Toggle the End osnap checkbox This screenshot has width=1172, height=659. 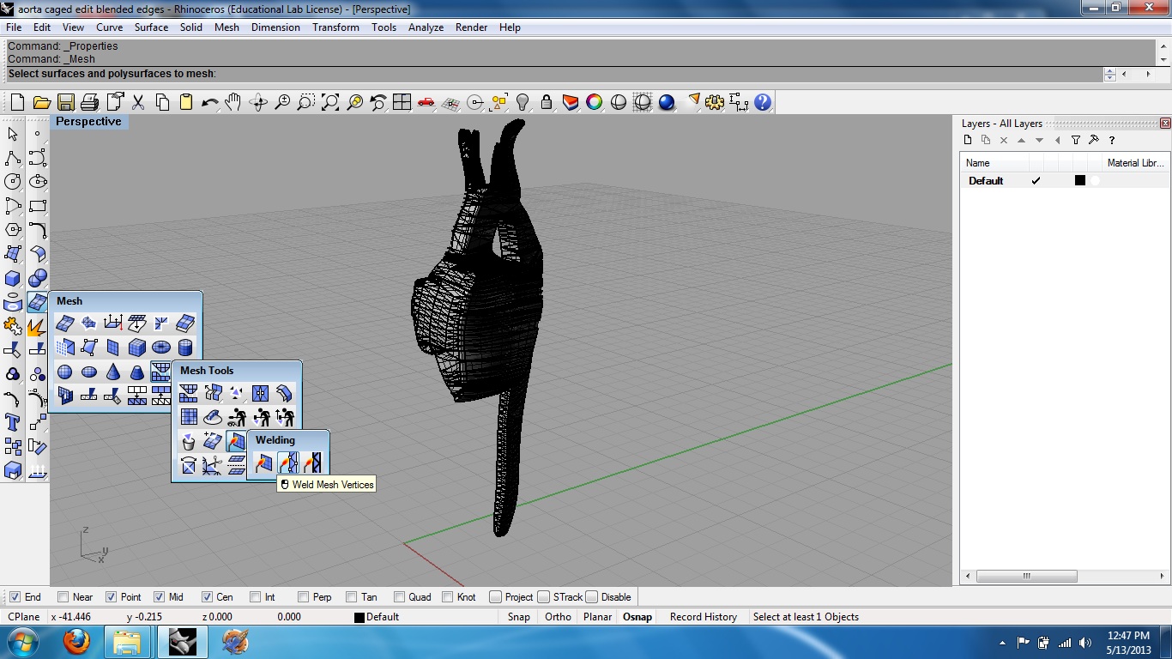point(15,597)
